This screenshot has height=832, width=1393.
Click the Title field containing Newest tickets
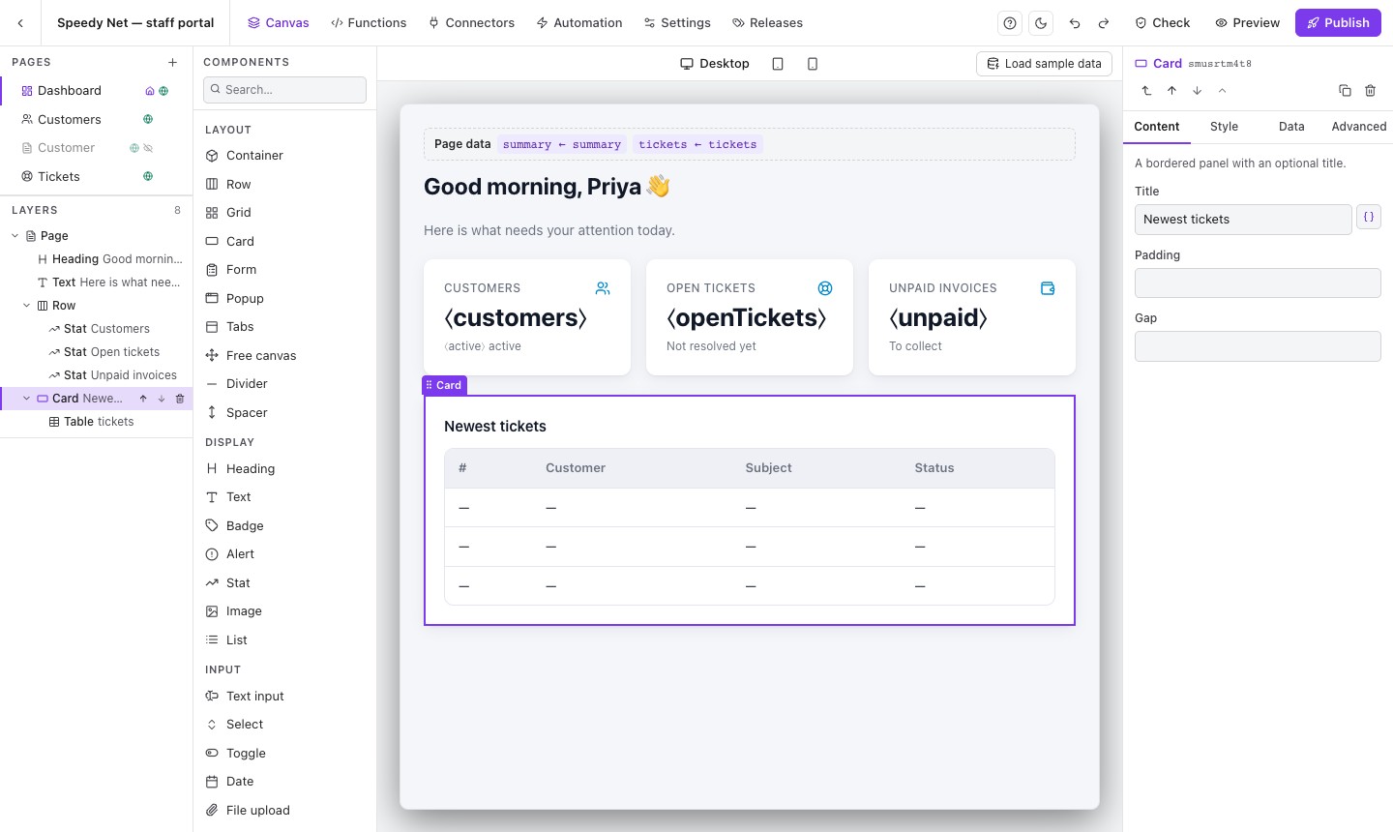click(x=1243, y=220)
